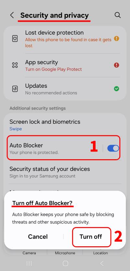
Task: Open the Updates entry
Action: pyautogui.click(x=65, y=89)
